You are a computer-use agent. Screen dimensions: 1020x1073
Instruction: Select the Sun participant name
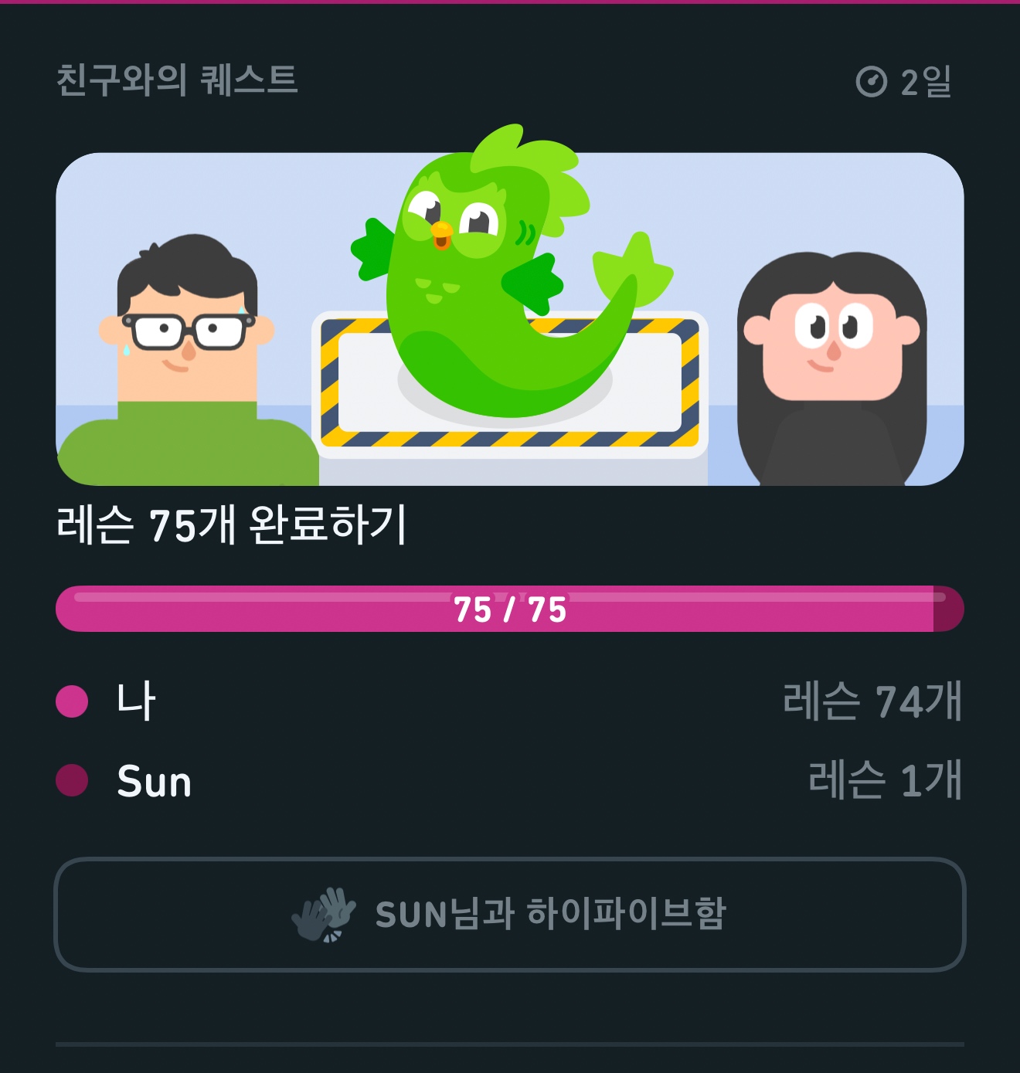154,781
